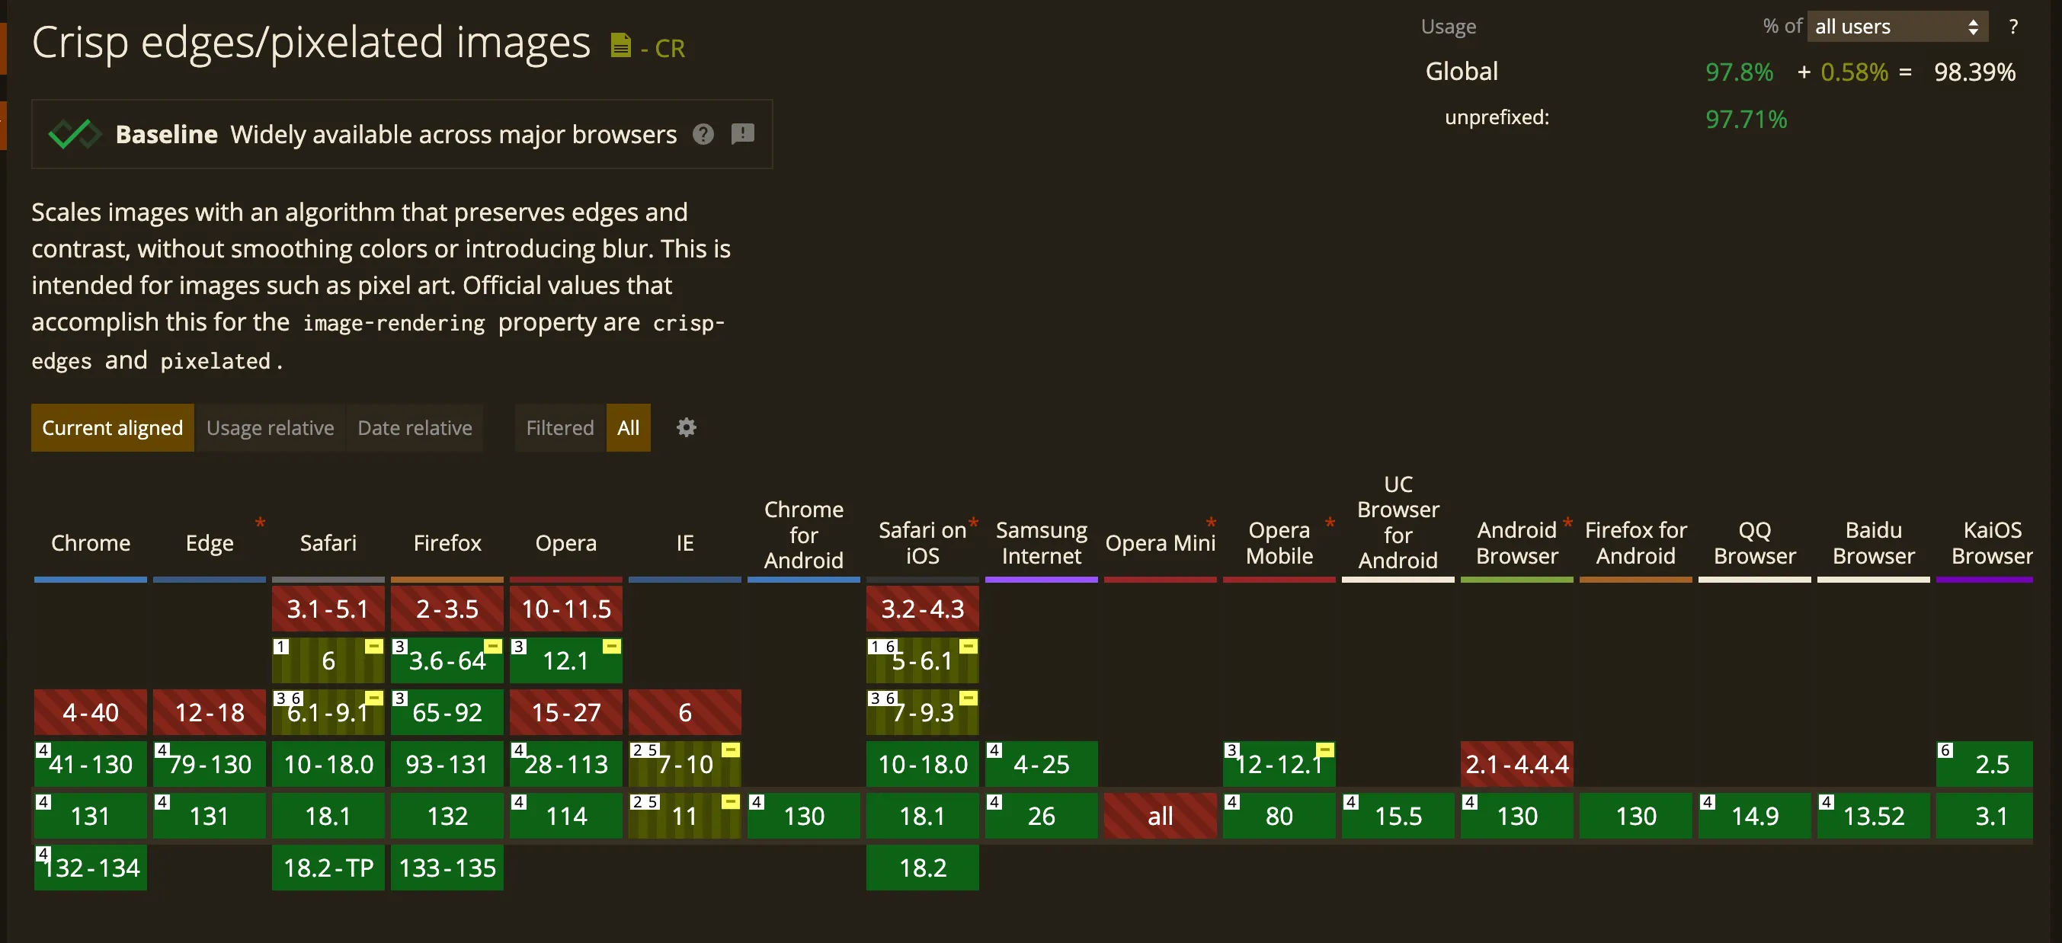Click the CR spec document icon
2062x943 pixels.
620,46
